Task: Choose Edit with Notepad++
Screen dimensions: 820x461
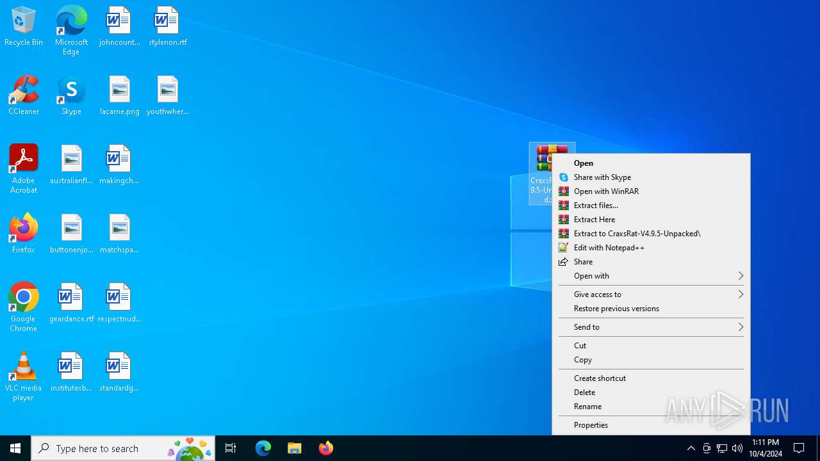Action: coord(651,248)
